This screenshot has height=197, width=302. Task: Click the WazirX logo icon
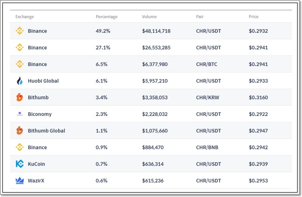(20, 180)
